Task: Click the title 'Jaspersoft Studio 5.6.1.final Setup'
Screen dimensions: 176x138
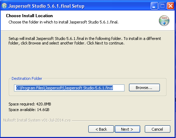Action: click(46, 6)
